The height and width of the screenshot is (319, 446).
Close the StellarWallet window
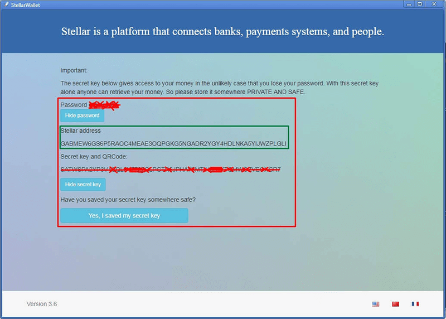point(434,4)
